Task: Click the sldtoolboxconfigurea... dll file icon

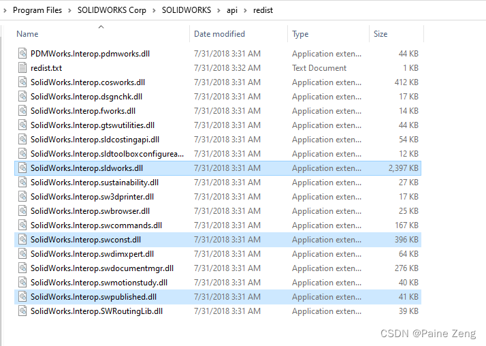Action: (22, 153)
